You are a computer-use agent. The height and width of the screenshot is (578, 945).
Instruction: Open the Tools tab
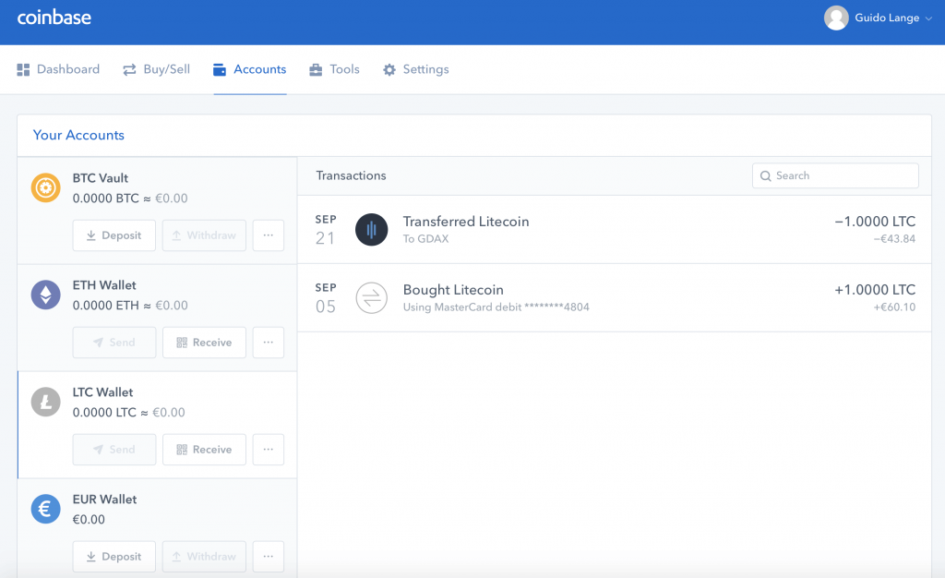pyautogui.click(x=334, y=69)
